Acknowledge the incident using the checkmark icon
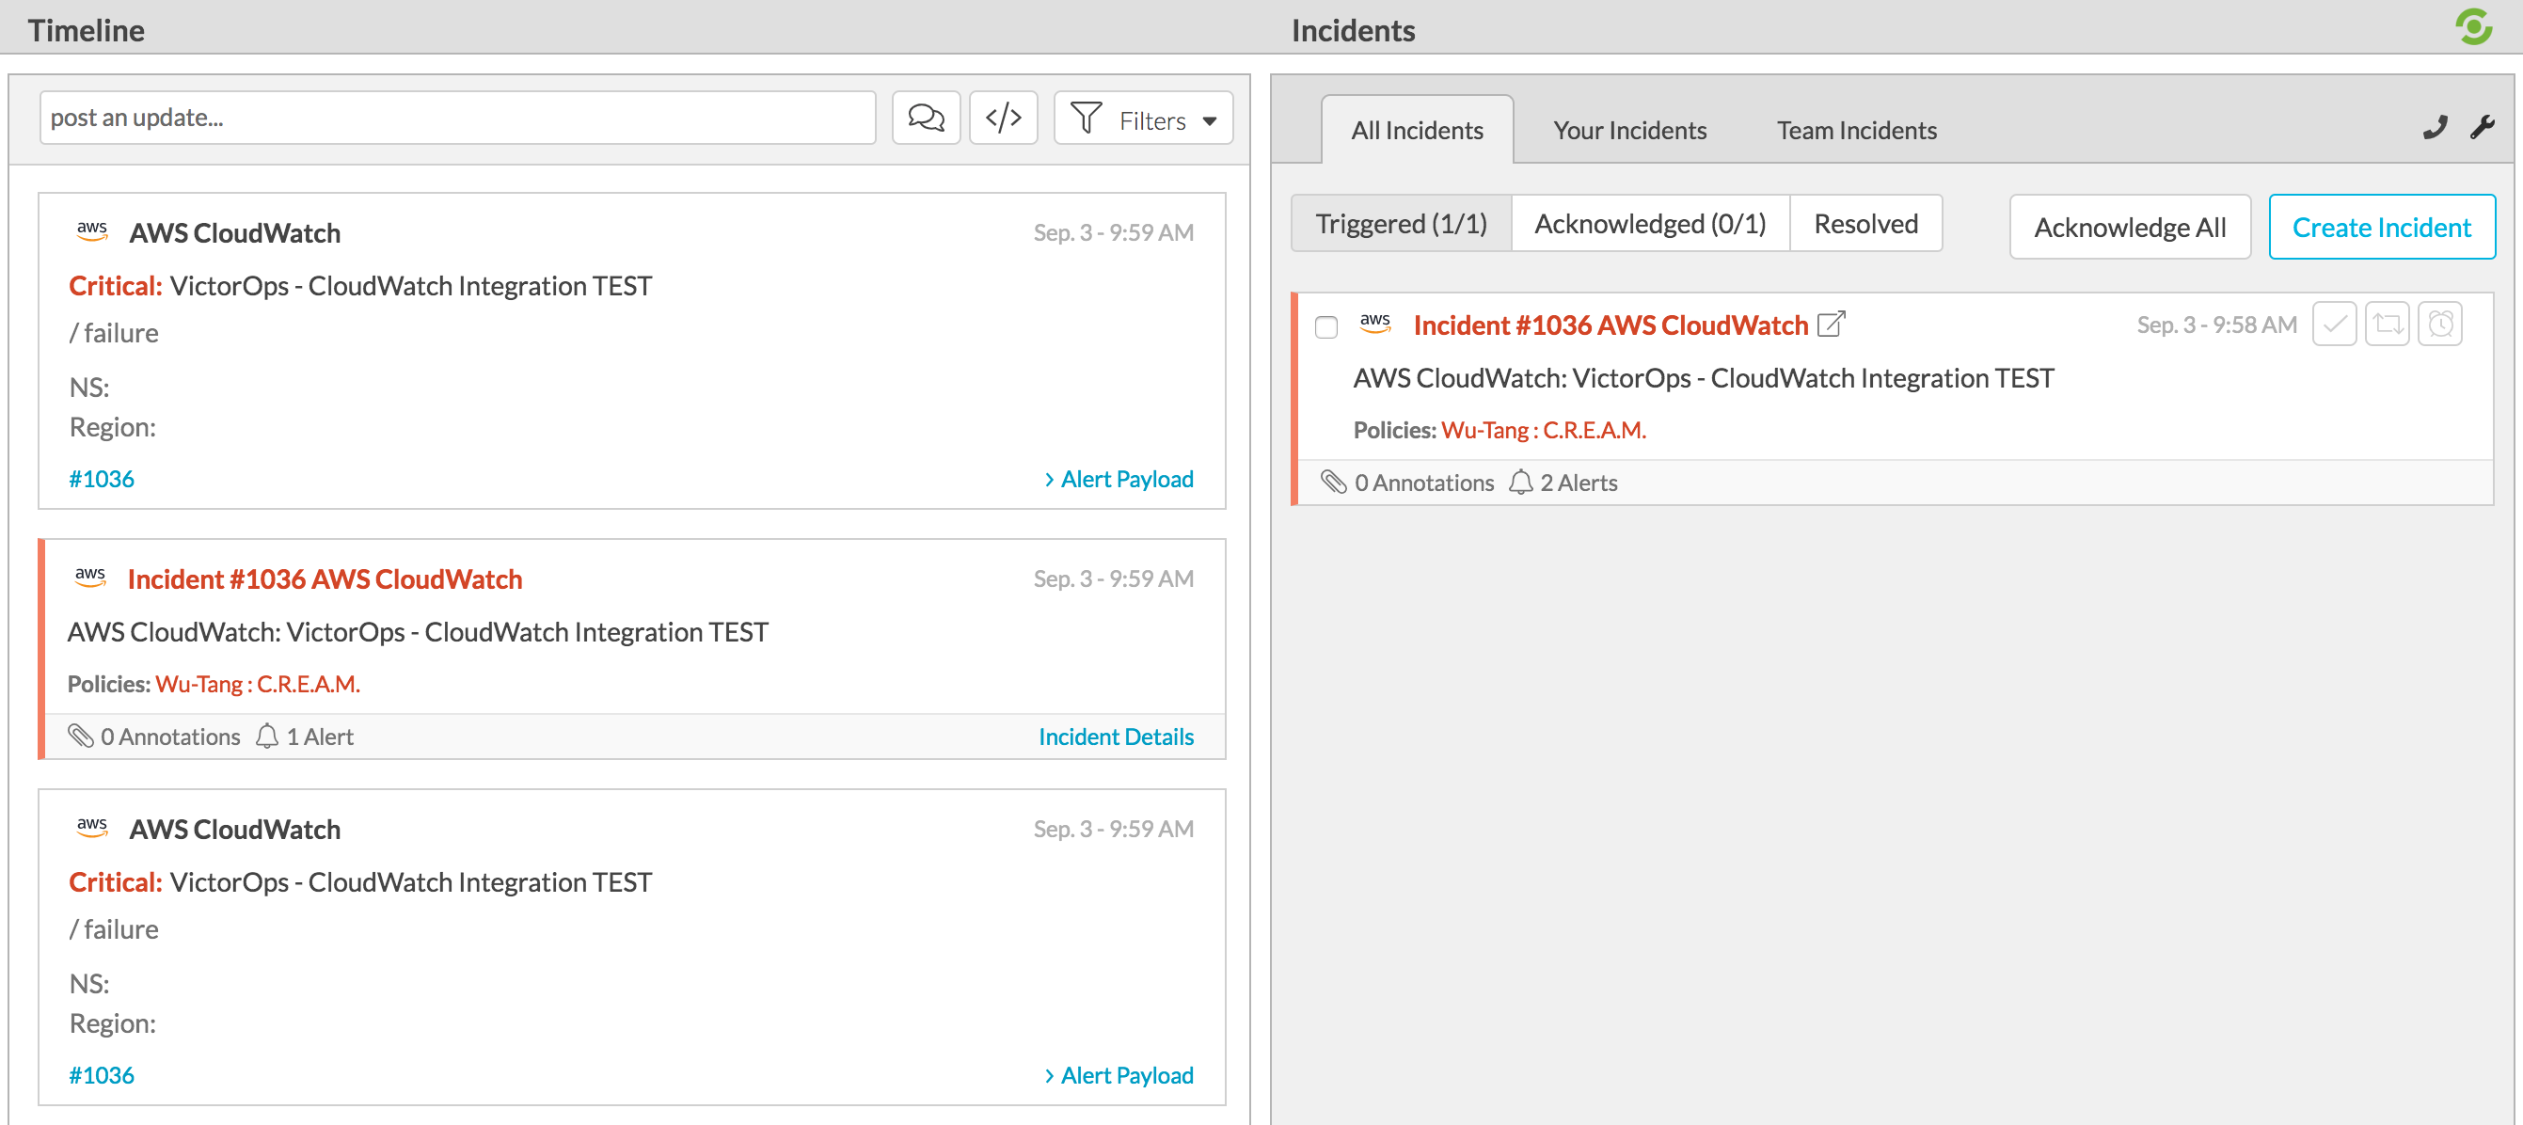The image size is (2523, 1125). pyautogui.click(x=2334, y=323)
